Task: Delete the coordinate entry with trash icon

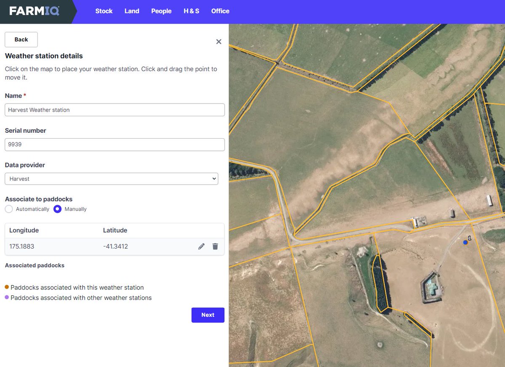Action: click(x=215, y=246)
